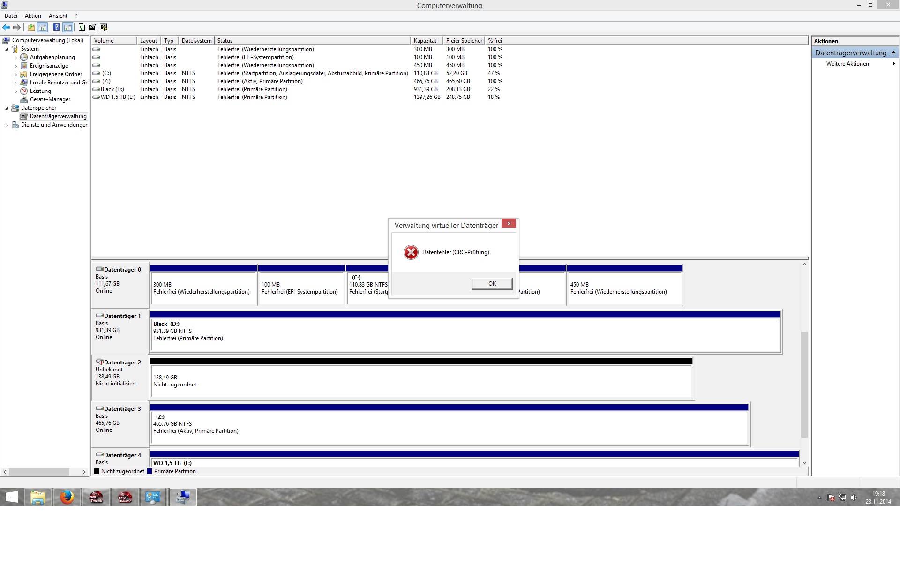Click the blue Help question mark icon
The height and width of the screenshot is (574, 900).
pos(56,27)
